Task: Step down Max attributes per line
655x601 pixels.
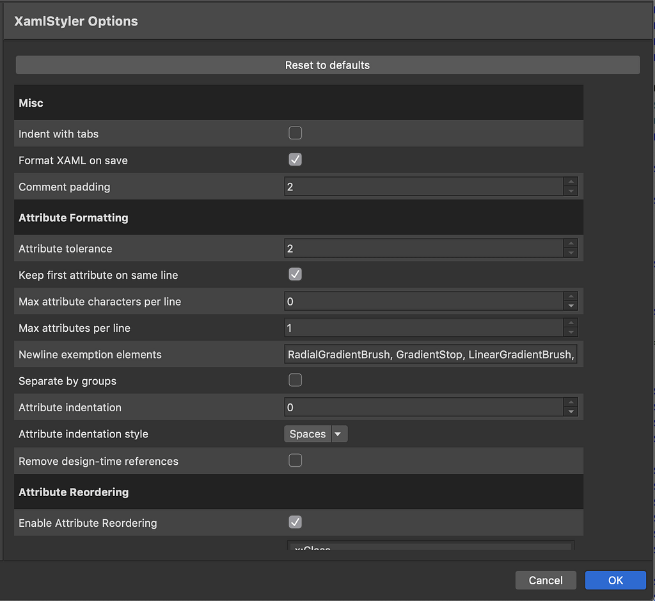Action: [571, 332]
